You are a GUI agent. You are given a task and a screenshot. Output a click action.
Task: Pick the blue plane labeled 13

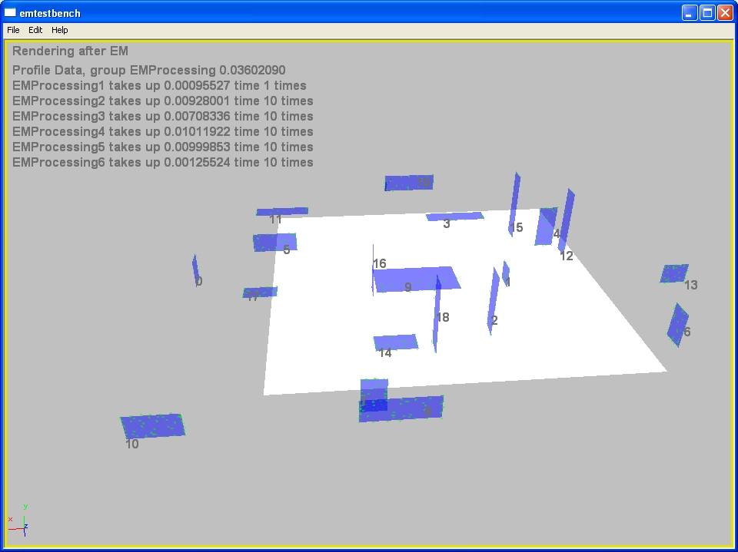click(x=674, y=273)
